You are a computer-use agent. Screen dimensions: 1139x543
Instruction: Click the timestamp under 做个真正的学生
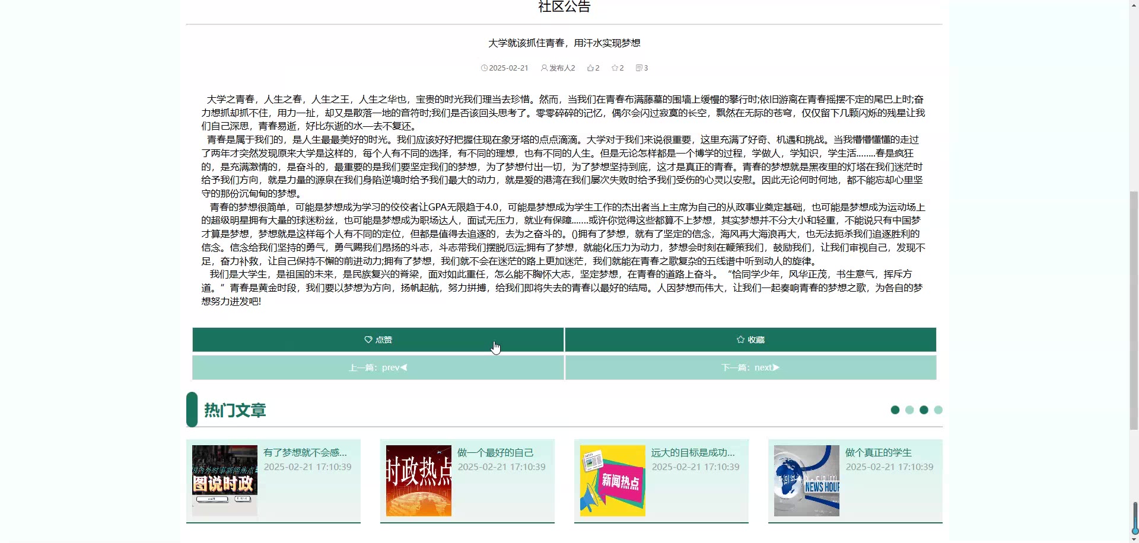click(x=890, y=467)
